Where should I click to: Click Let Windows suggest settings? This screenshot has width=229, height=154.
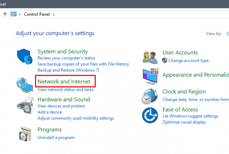point(191,116)
